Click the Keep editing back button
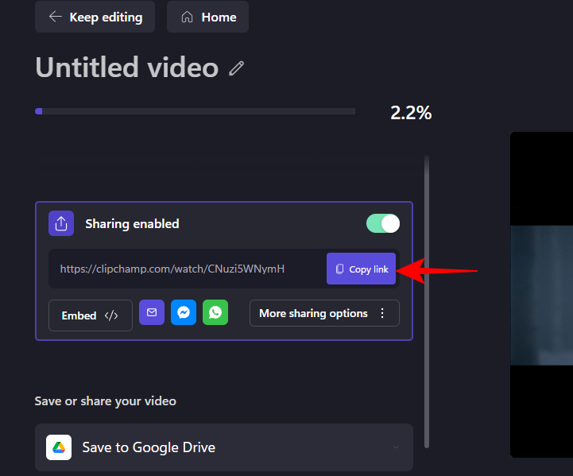 point(95,17)
